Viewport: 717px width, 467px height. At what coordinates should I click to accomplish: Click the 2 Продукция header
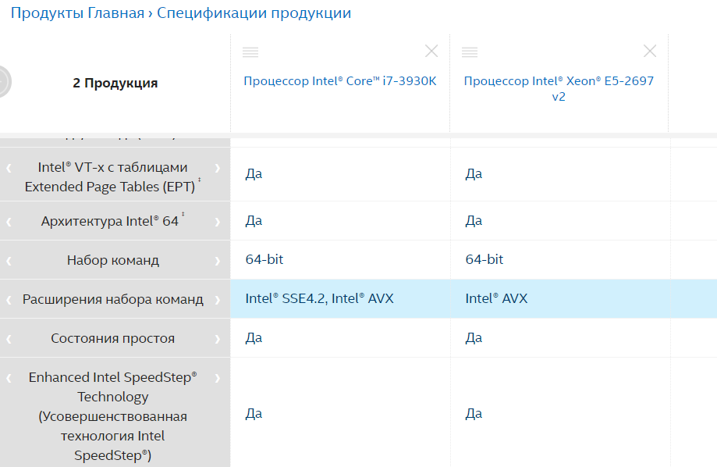pos(115,83)
